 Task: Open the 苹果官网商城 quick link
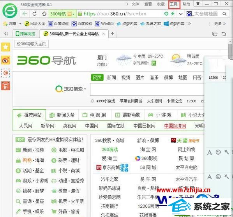click(x=131, y=101)
